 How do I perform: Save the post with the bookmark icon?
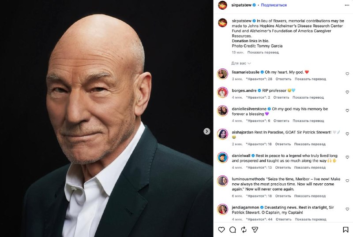click(345, 230)
